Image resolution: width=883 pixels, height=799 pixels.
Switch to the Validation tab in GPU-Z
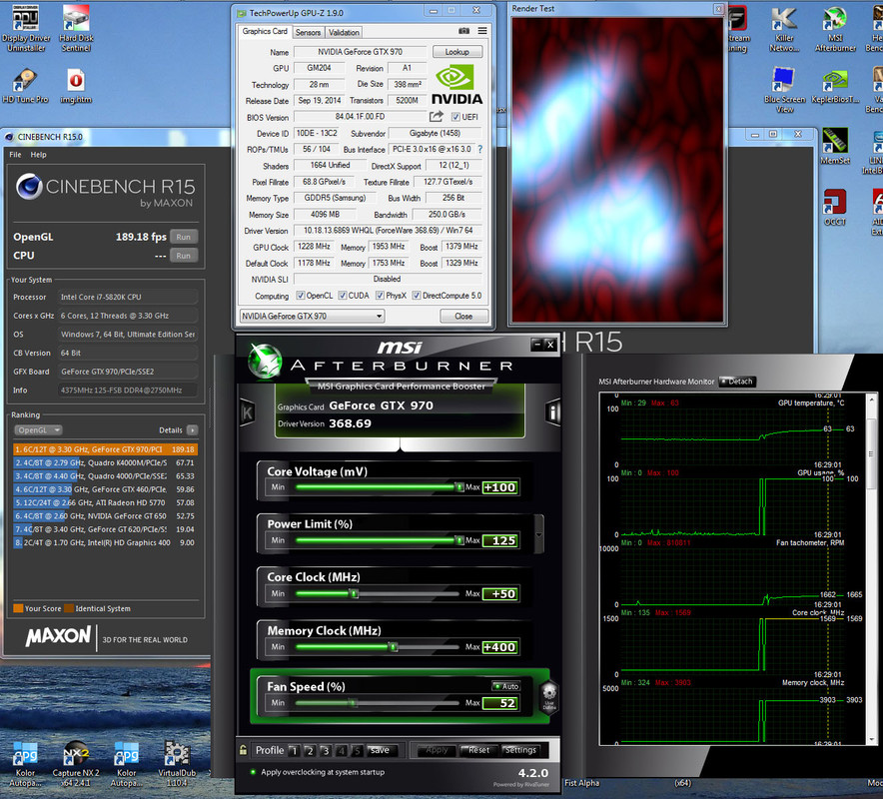pos(344,33)
